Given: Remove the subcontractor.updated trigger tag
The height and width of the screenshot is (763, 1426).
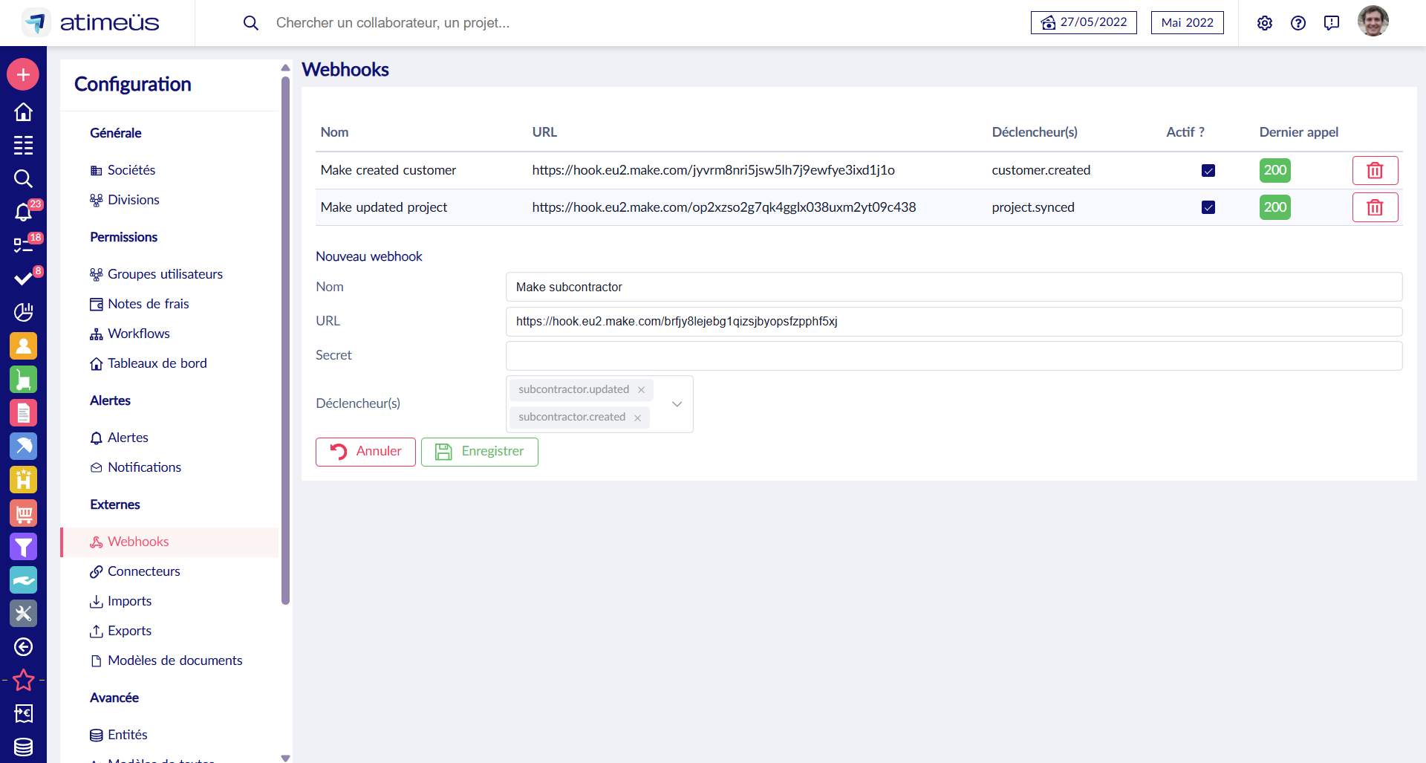Looking at the screenshot, I should coord(641,390).
